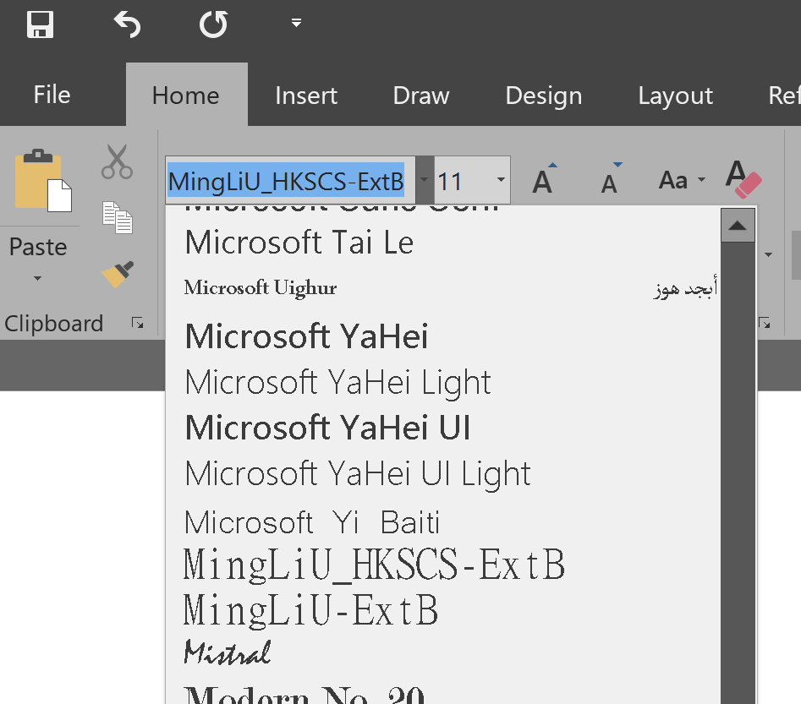
Task: Open the Font Size dropdown arrow
Action: coord(499,180)
